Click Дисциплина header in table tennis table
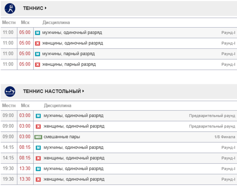 (x=58, y=105)
